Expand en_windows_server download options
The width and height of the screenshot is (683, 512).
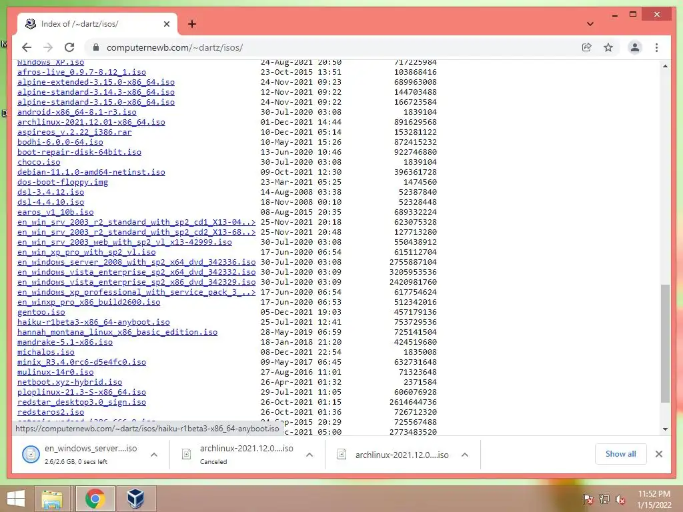point(154,455)
